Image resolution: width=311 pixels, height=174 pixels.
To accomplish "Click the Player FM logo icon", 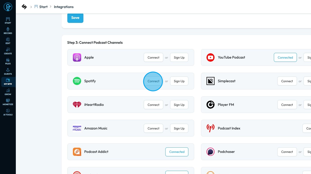I will point(210,105).
